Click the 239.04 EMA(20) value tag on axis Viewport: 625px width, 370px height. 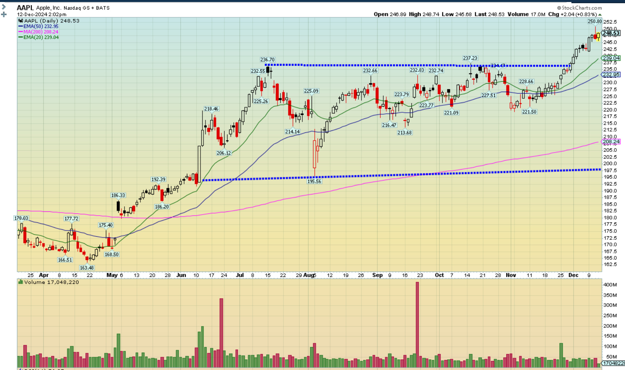coord(611,58)
